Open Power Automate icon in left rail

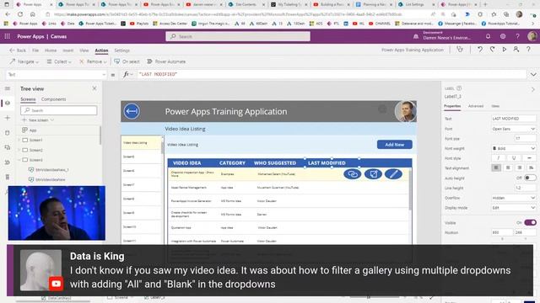click(x=8, y=162)
